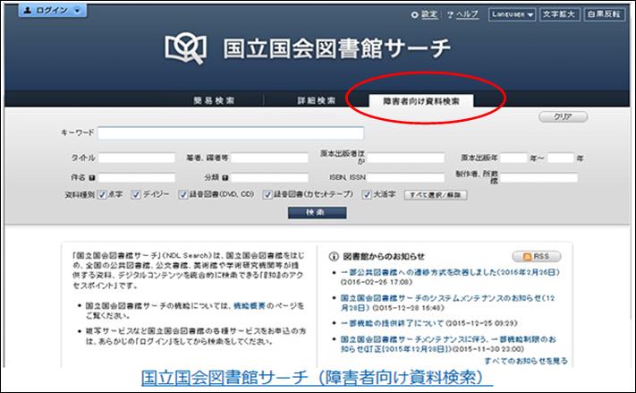
Task: Click into the タイトル title field
Action: coord(137,158)
